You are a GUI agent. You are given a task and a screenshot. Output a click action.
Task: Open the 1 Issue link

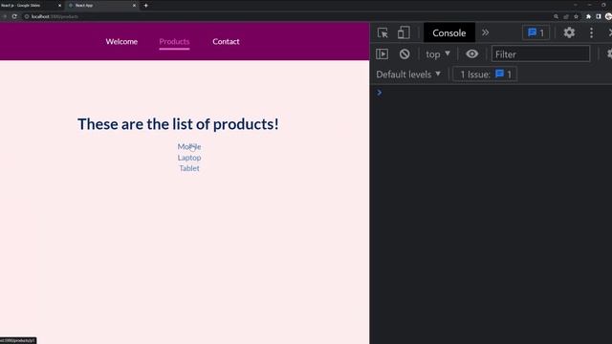(x=485, y=75)
